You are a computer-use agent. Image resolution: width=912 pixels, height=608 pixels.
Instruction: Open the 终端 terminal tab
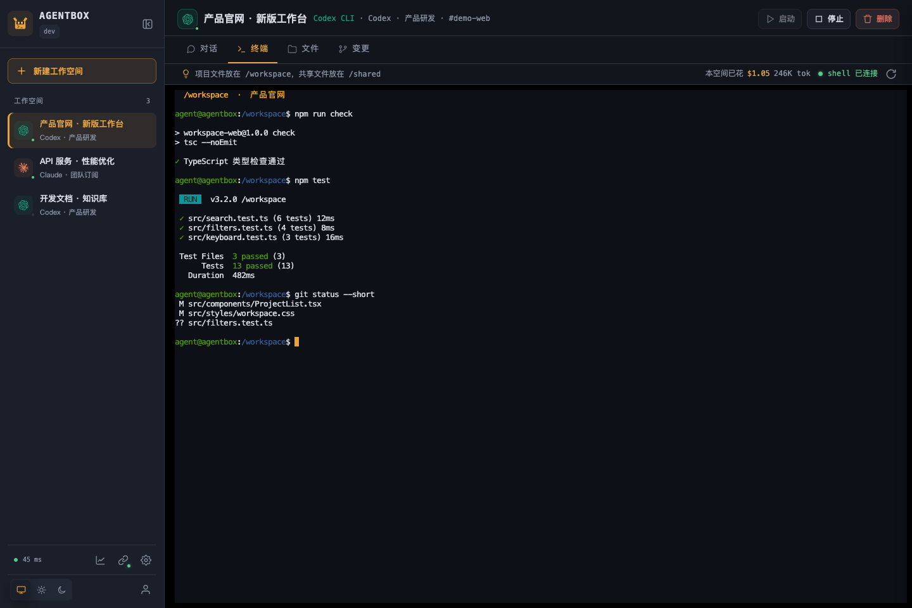(253, 49)
